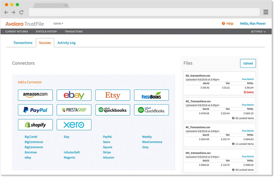Select the MI_Transactions.csv file name

pyautogui.click(x=198, y=127)
